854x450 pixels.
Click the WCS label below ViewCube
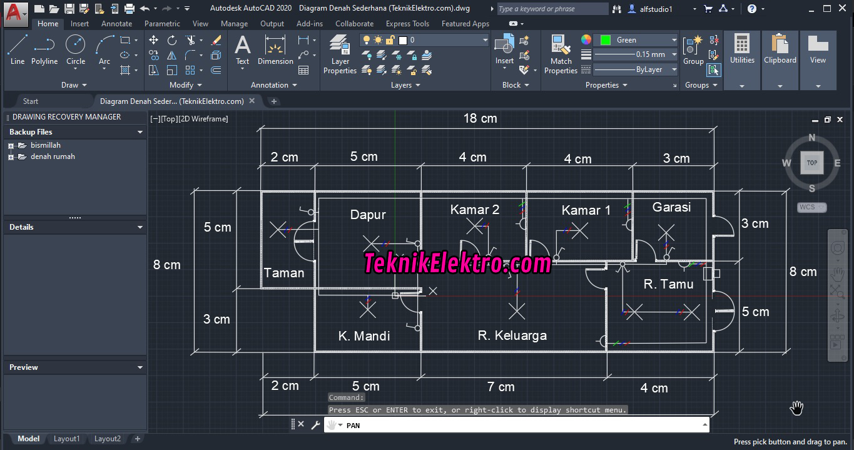[811, 207]
